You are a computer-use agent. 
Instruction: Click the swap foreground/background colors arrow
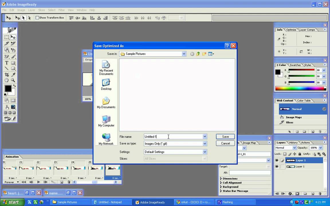[14, 86]
